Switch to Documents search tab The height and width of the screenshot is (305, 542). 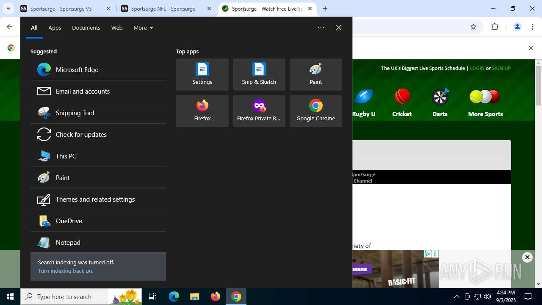(86, 28)
